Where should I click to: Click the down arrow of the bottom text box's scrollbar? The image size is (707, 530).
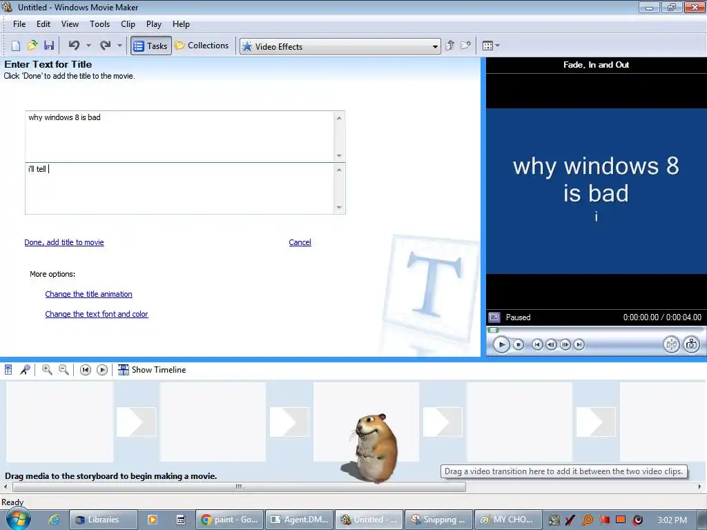click(340, 208)
